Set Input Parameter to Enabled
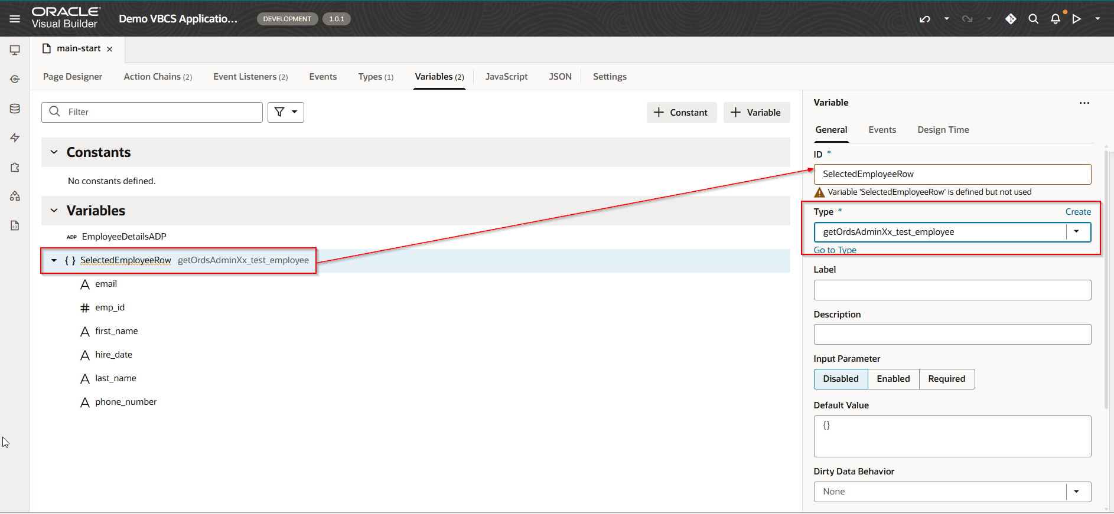The height and width of the screenshot is (514, 1114). [893, 379]
